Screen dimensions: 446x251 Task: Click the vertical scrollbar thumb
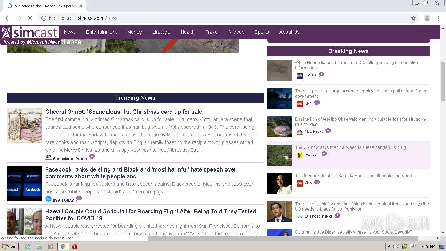[x=443, y=81]
